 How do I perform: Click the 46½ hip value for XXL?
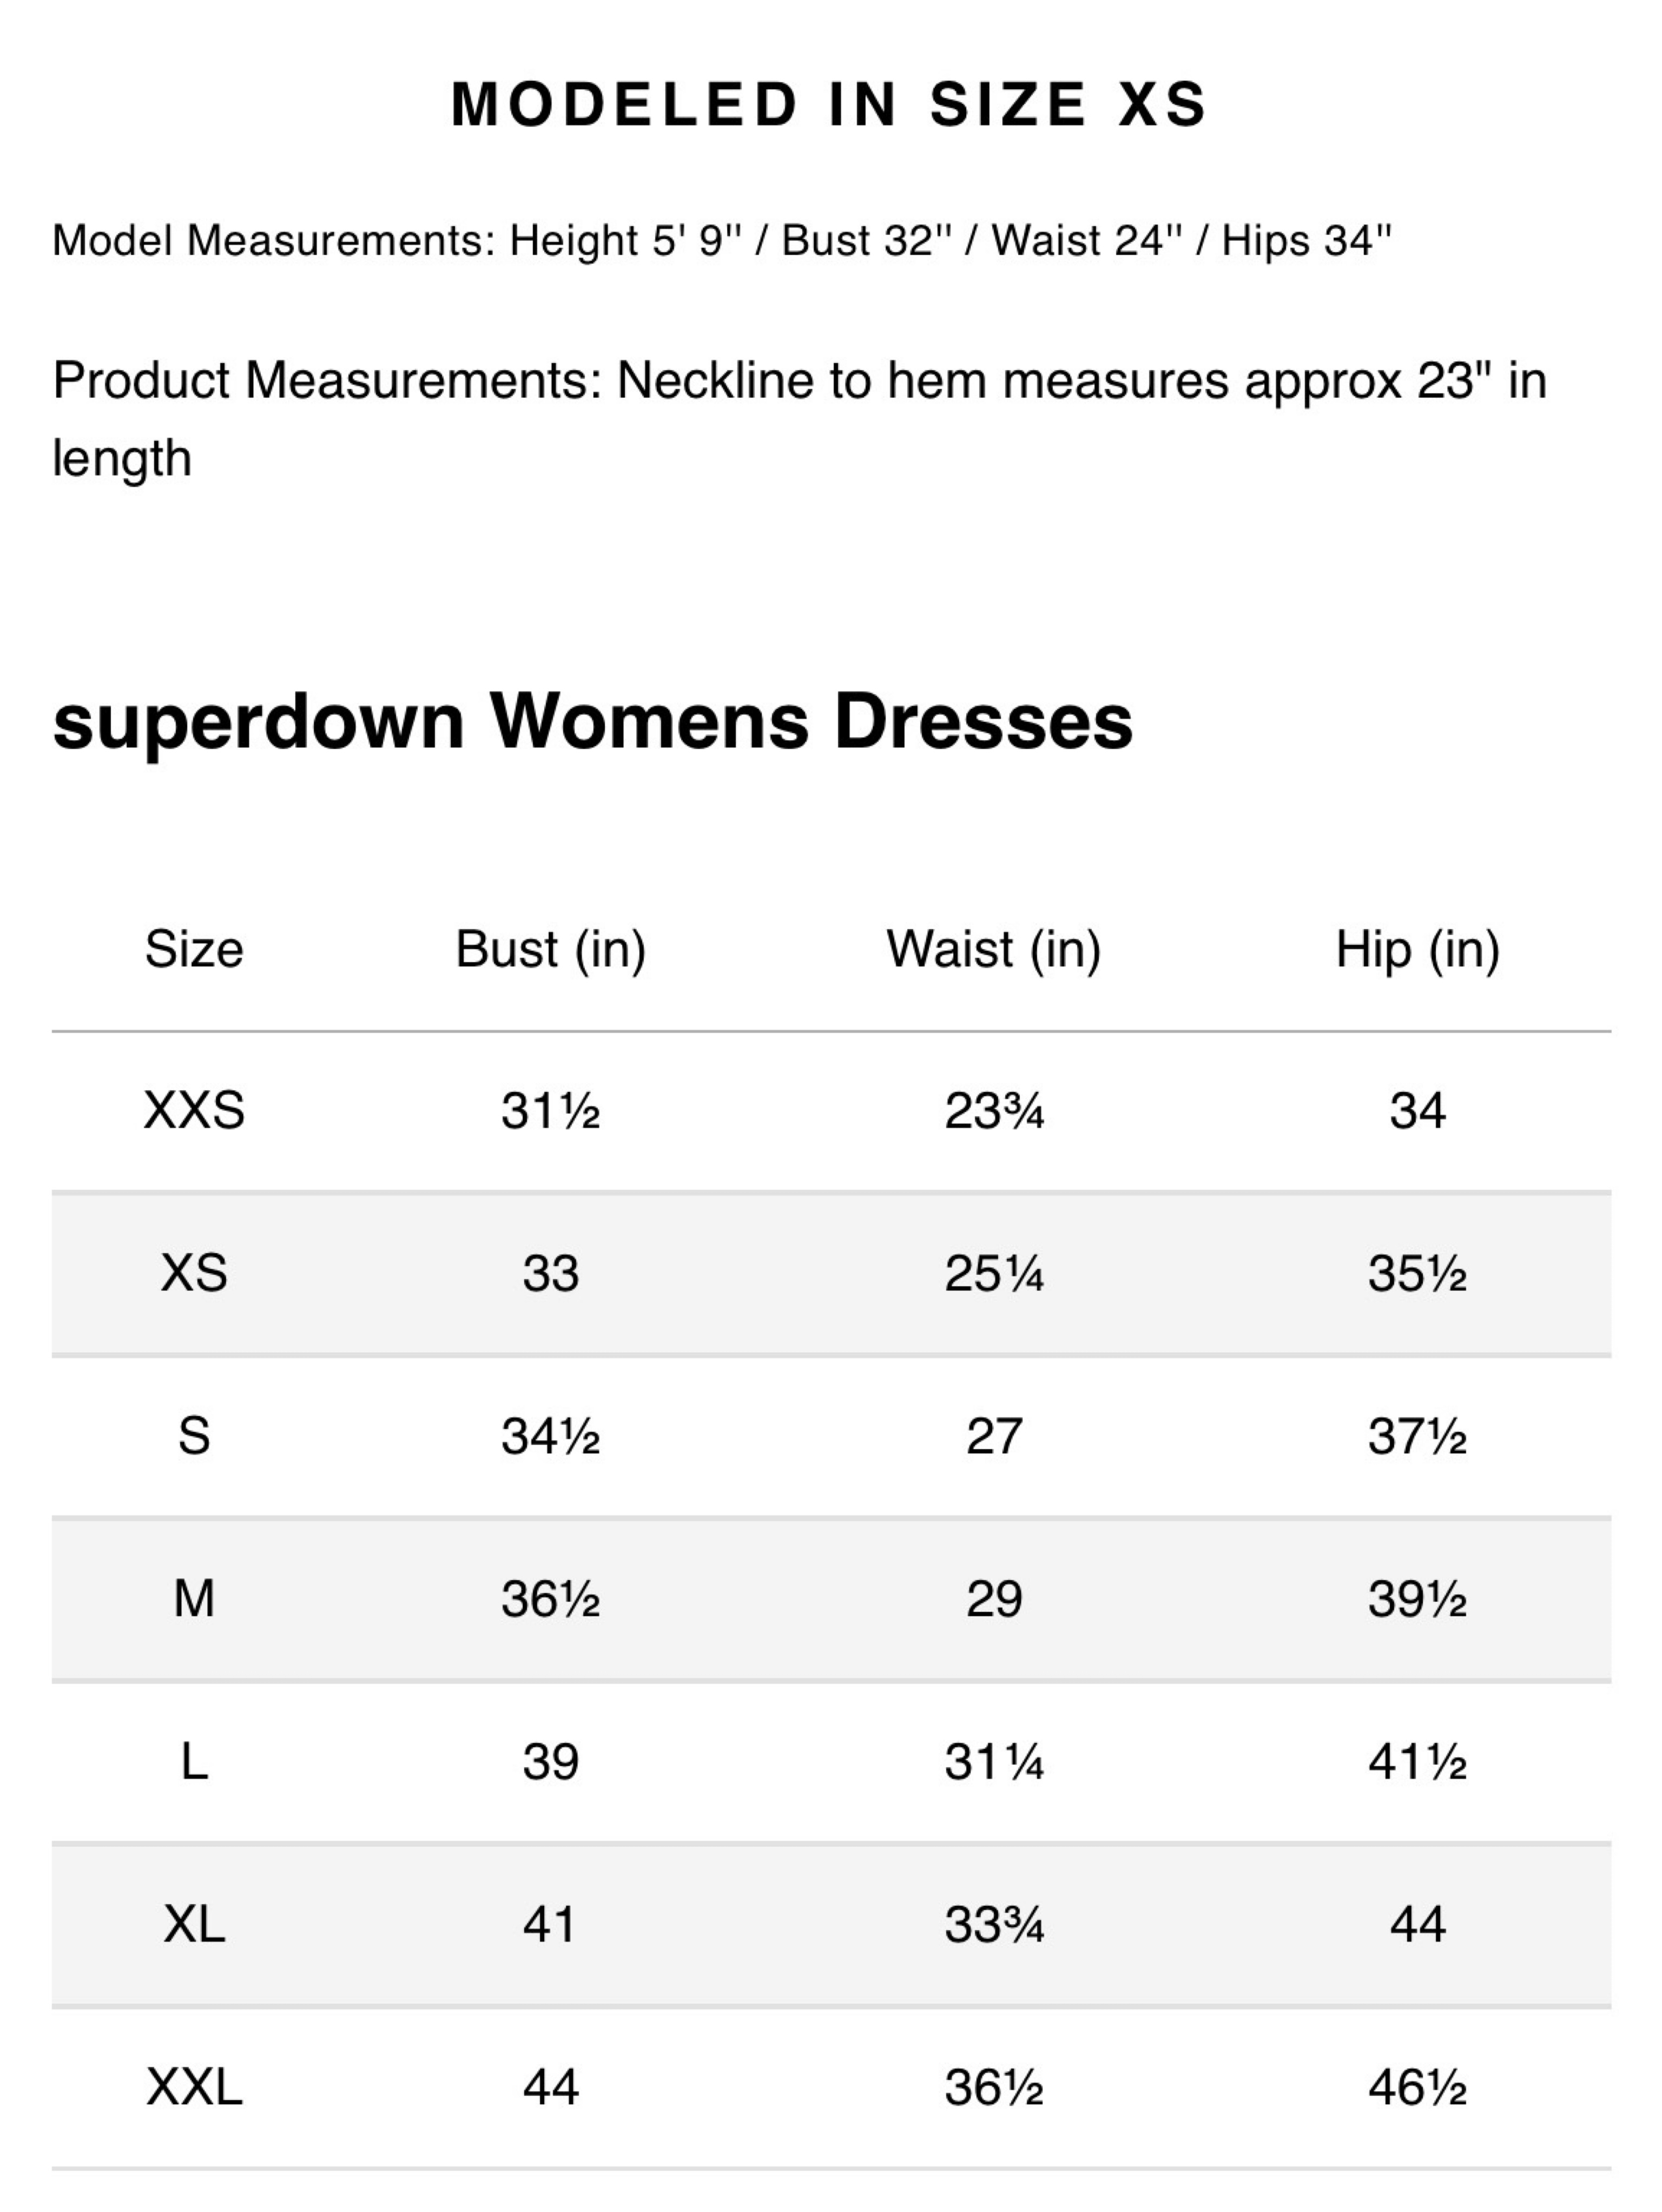point(1418,2088)
